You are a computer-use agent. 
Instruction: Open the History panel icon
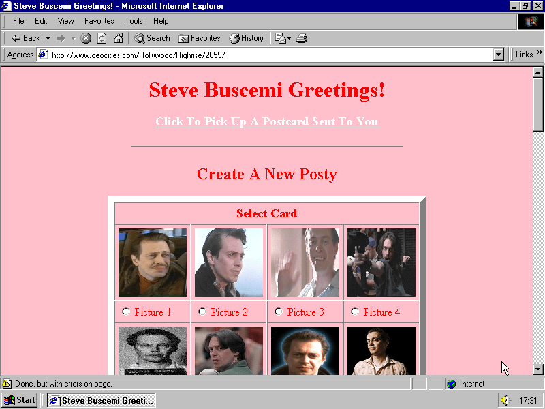(x=246, y=38)
